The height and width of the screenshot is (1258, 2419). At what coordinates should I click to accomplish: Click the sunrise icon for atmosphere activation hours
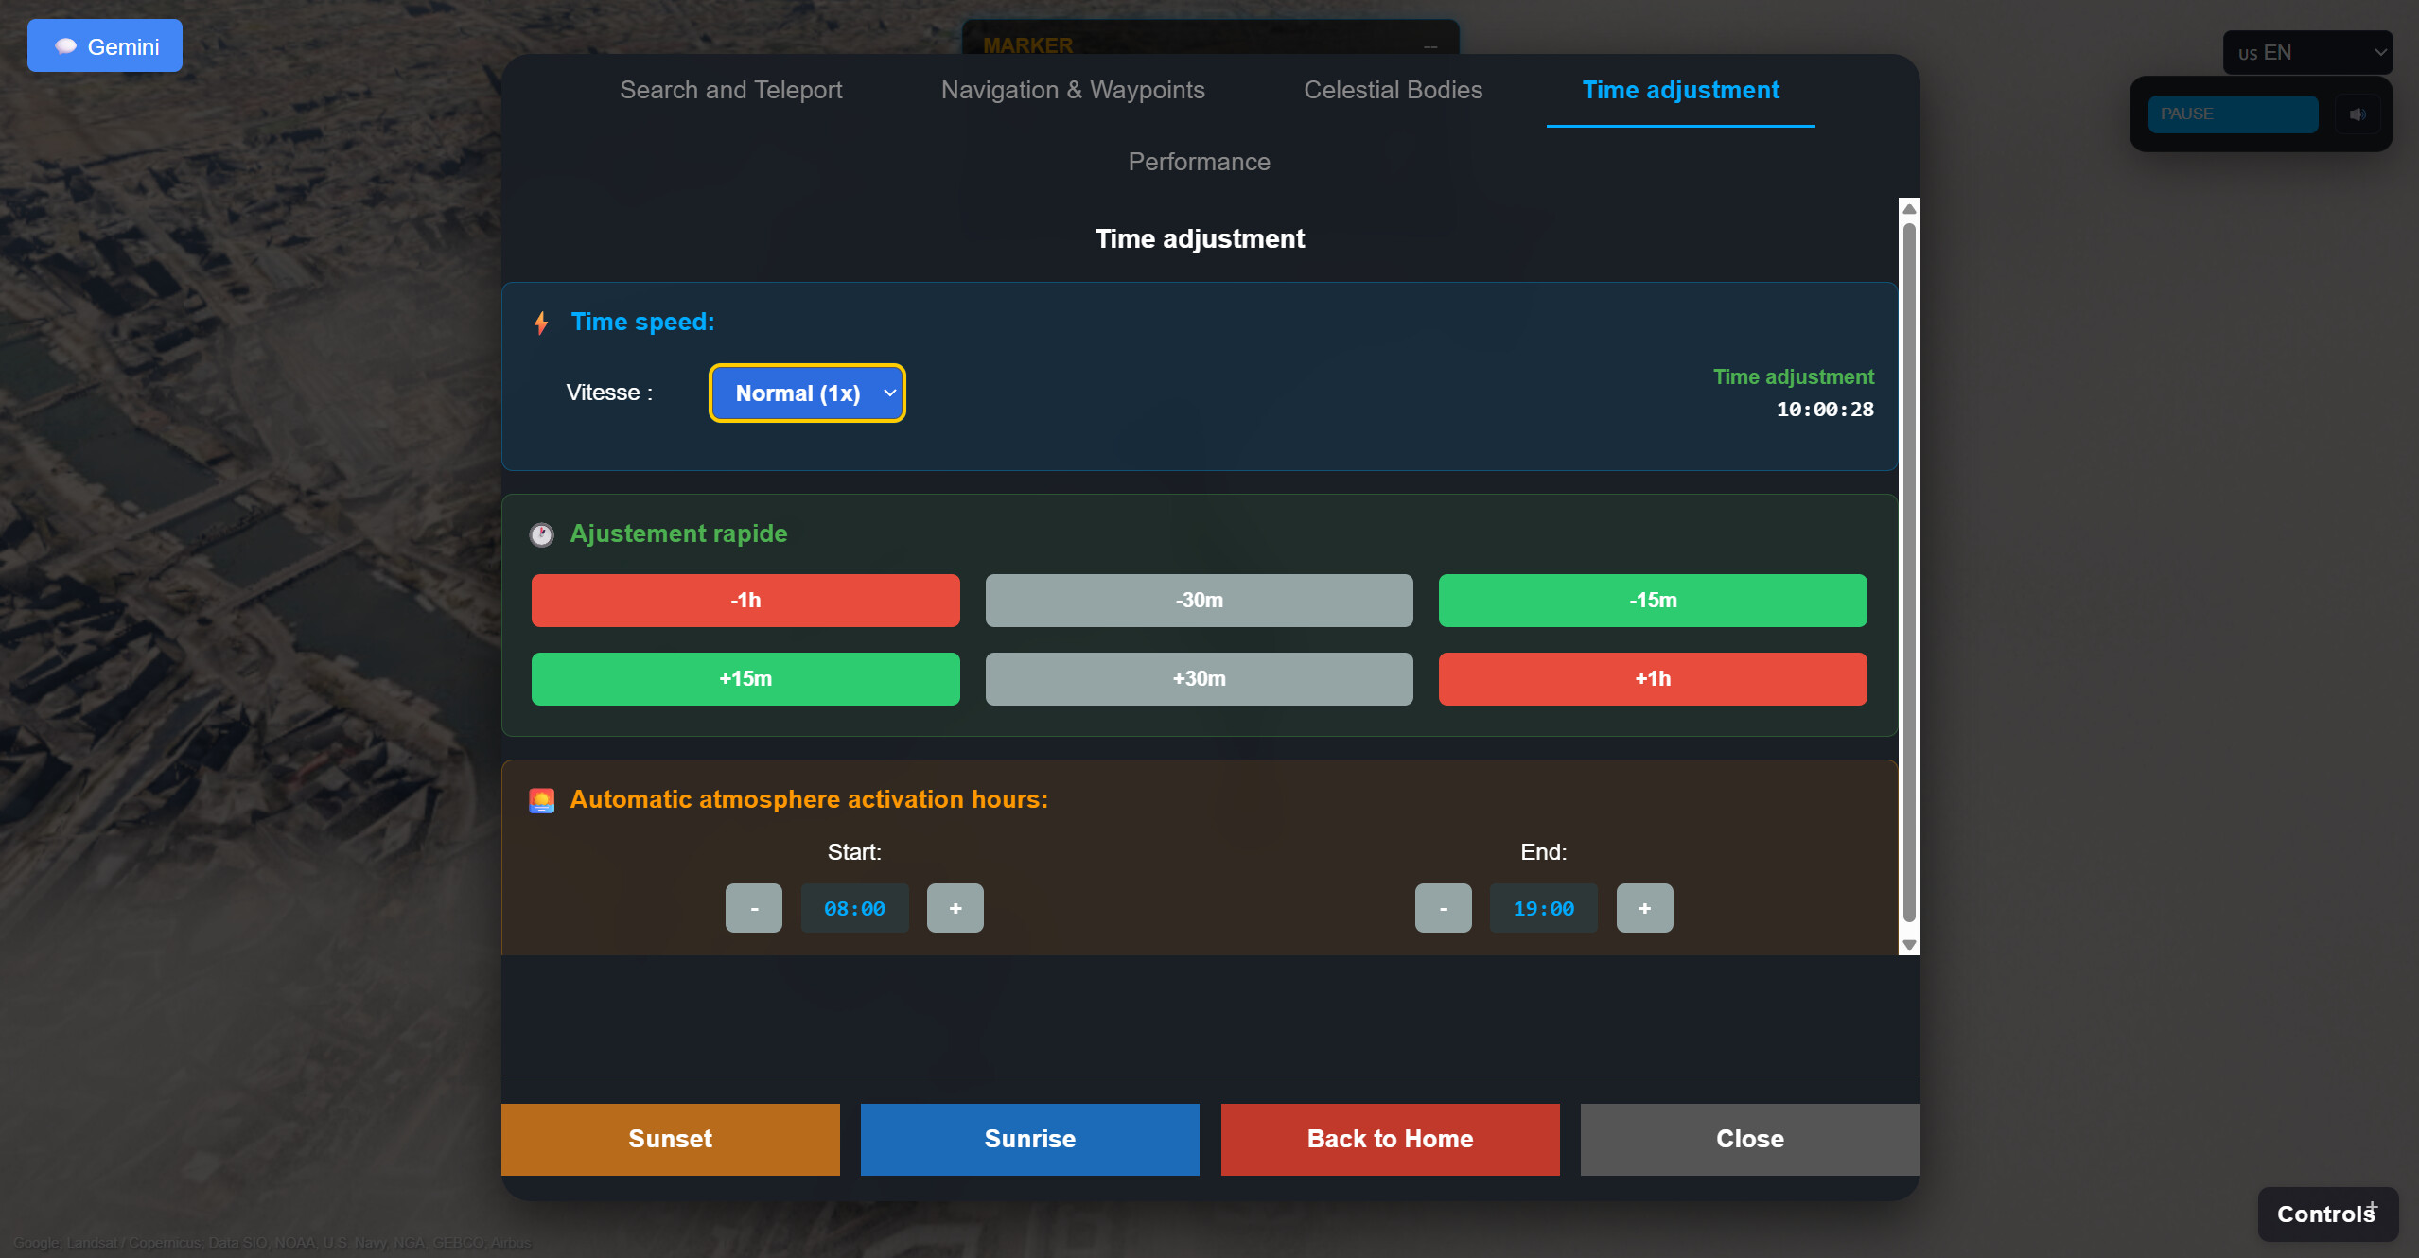(541, 799)
